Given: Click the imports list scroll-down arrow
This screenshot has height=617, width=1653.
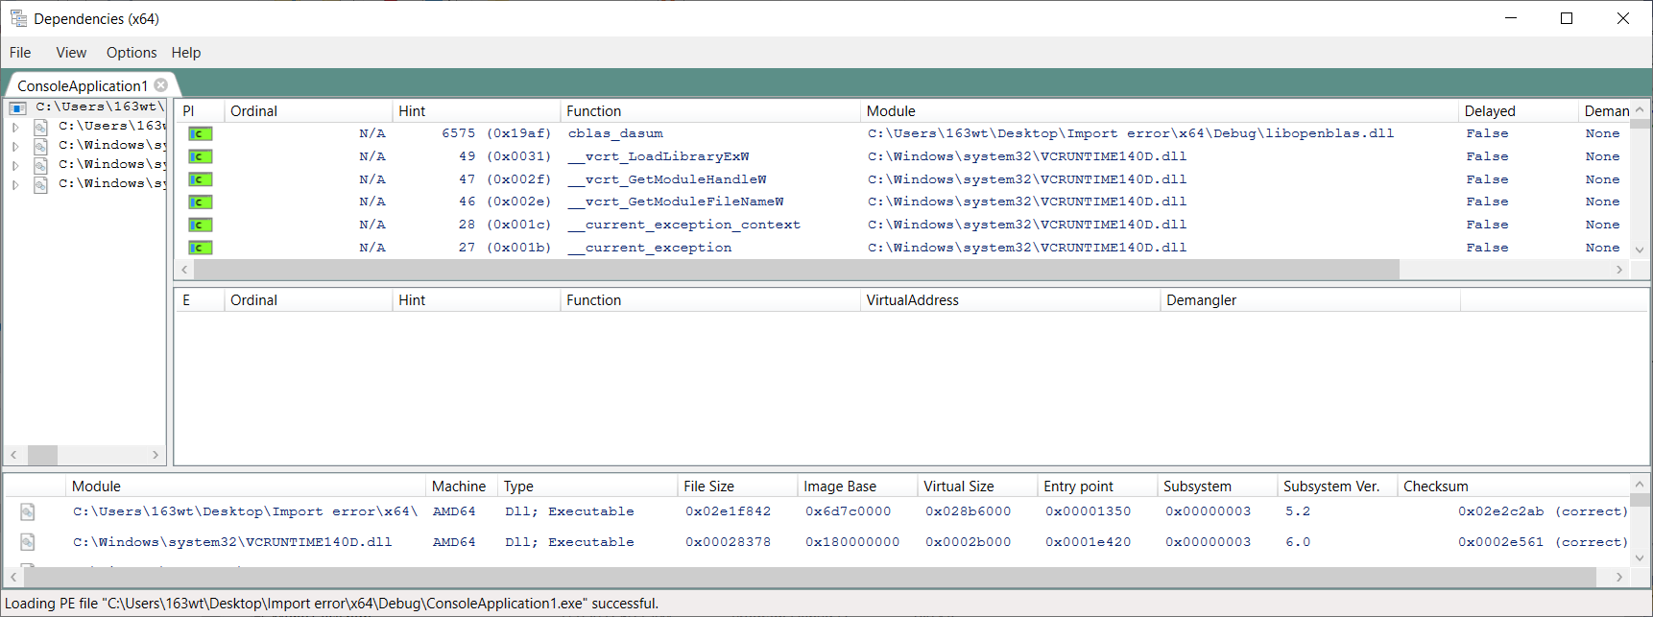Looking at the screenshot, I should coord(1640,249).
